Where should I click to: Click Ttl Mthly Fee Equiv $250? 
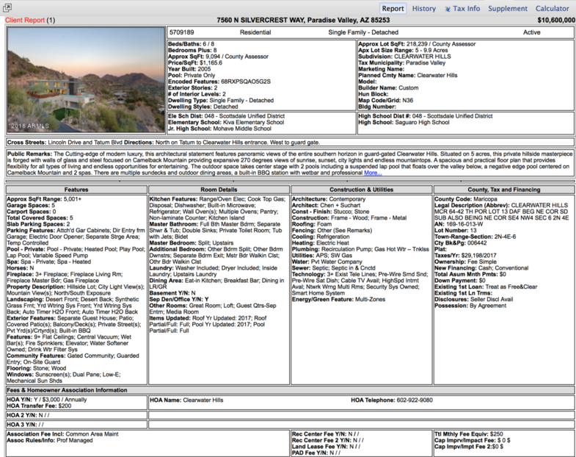click(469, 434)
